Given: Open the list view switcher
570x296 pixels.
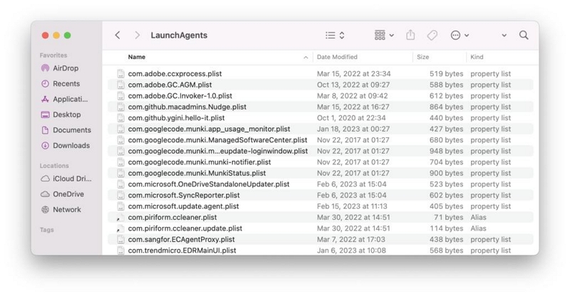Looking at the screenshot, I should [335, 36].
